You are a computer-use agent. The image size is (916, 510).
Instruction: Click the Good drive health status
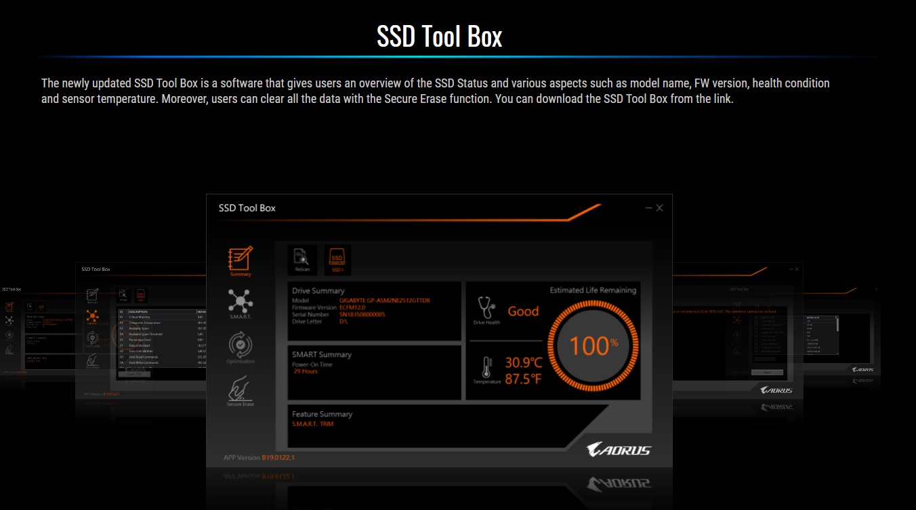pos(523,312)
